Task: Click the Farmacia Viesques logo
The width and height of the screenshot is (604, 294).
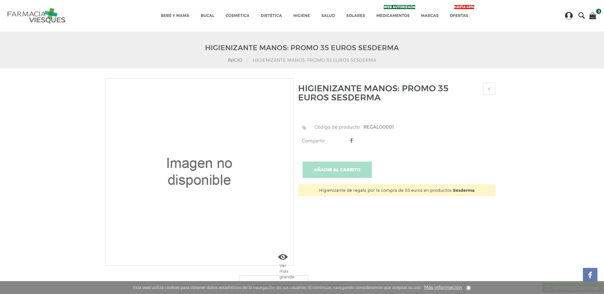Action: point(36,16)
